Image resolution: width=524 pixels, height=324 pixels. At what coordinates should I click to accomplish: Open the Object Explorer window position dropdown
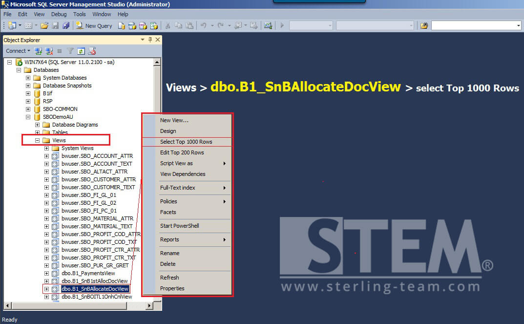143,40
